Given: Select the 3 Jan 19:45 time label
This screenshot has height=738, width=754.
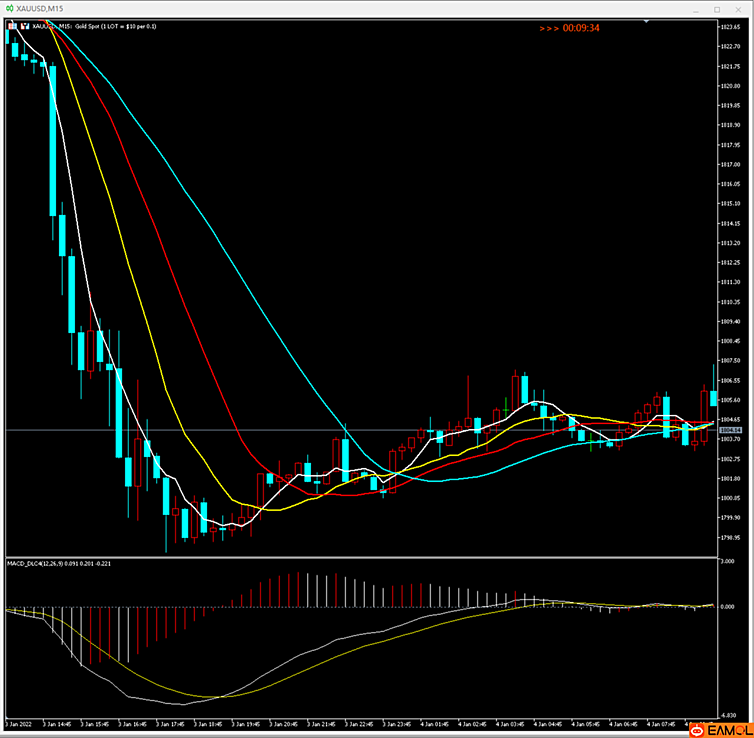Looking at the screenshot, I should [x=245, y=724].
